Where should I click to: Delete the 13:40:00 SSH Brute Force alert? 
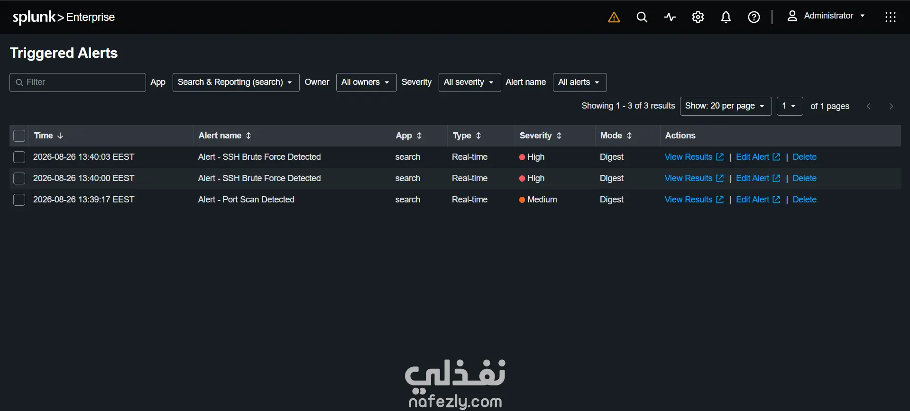(x=805, y=178)
